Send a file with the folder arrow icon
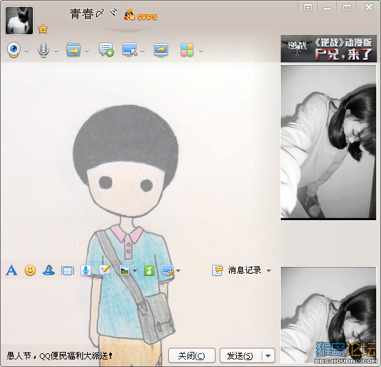Screen dimensions: 381x367 73,49
